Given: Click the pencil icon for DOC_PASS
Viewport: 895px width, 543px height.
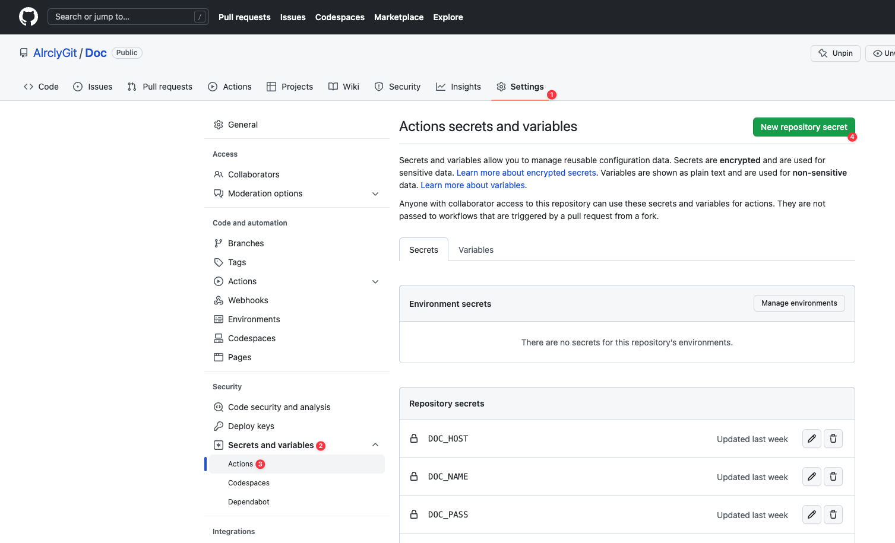Looking at the screenshot, I should 811,515.
